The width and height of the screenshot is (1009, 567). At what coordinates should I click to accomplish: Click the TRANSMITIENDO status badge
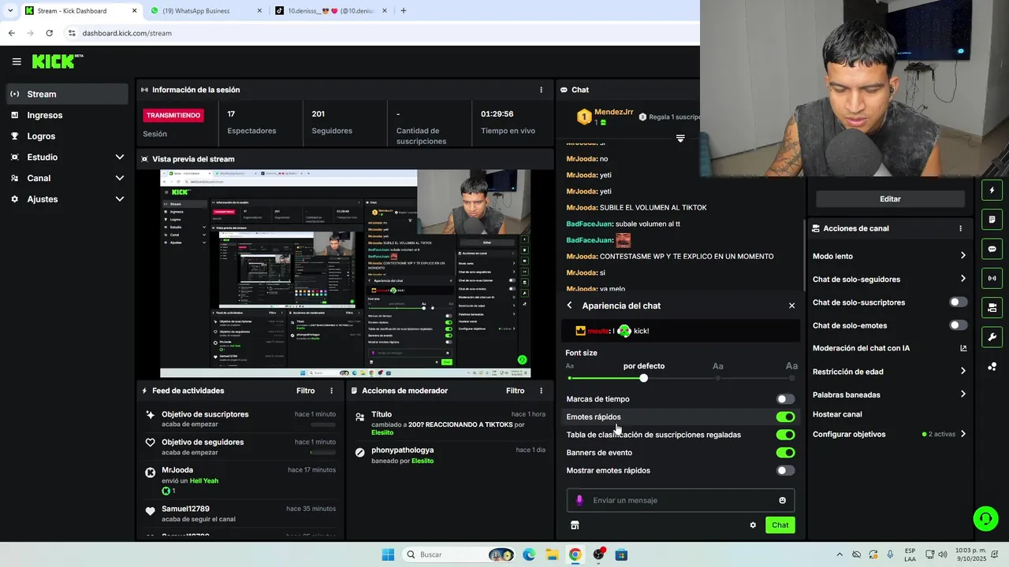[173, 115]
